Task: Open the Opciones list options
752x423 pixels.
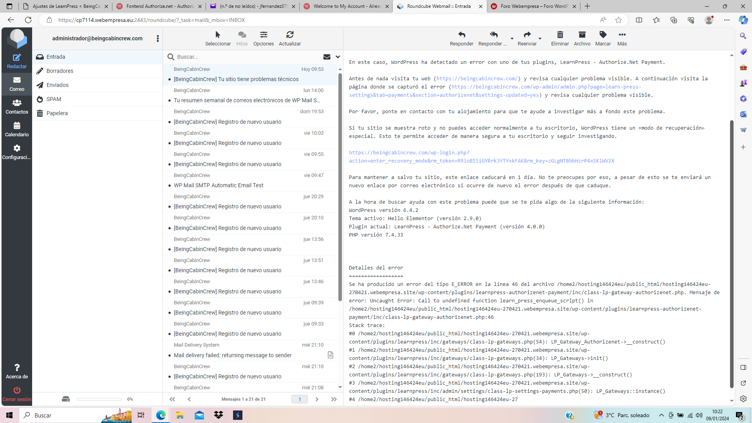Action: pyautogui.click(x=264, y=38)
